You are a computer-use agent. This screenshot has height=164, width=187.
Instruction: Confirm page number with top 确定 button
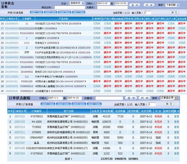pyautogui.click(x=174, y=12)
